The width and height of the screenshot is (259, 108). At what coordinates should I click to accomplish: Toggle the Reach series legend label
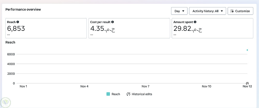[116, 94]
